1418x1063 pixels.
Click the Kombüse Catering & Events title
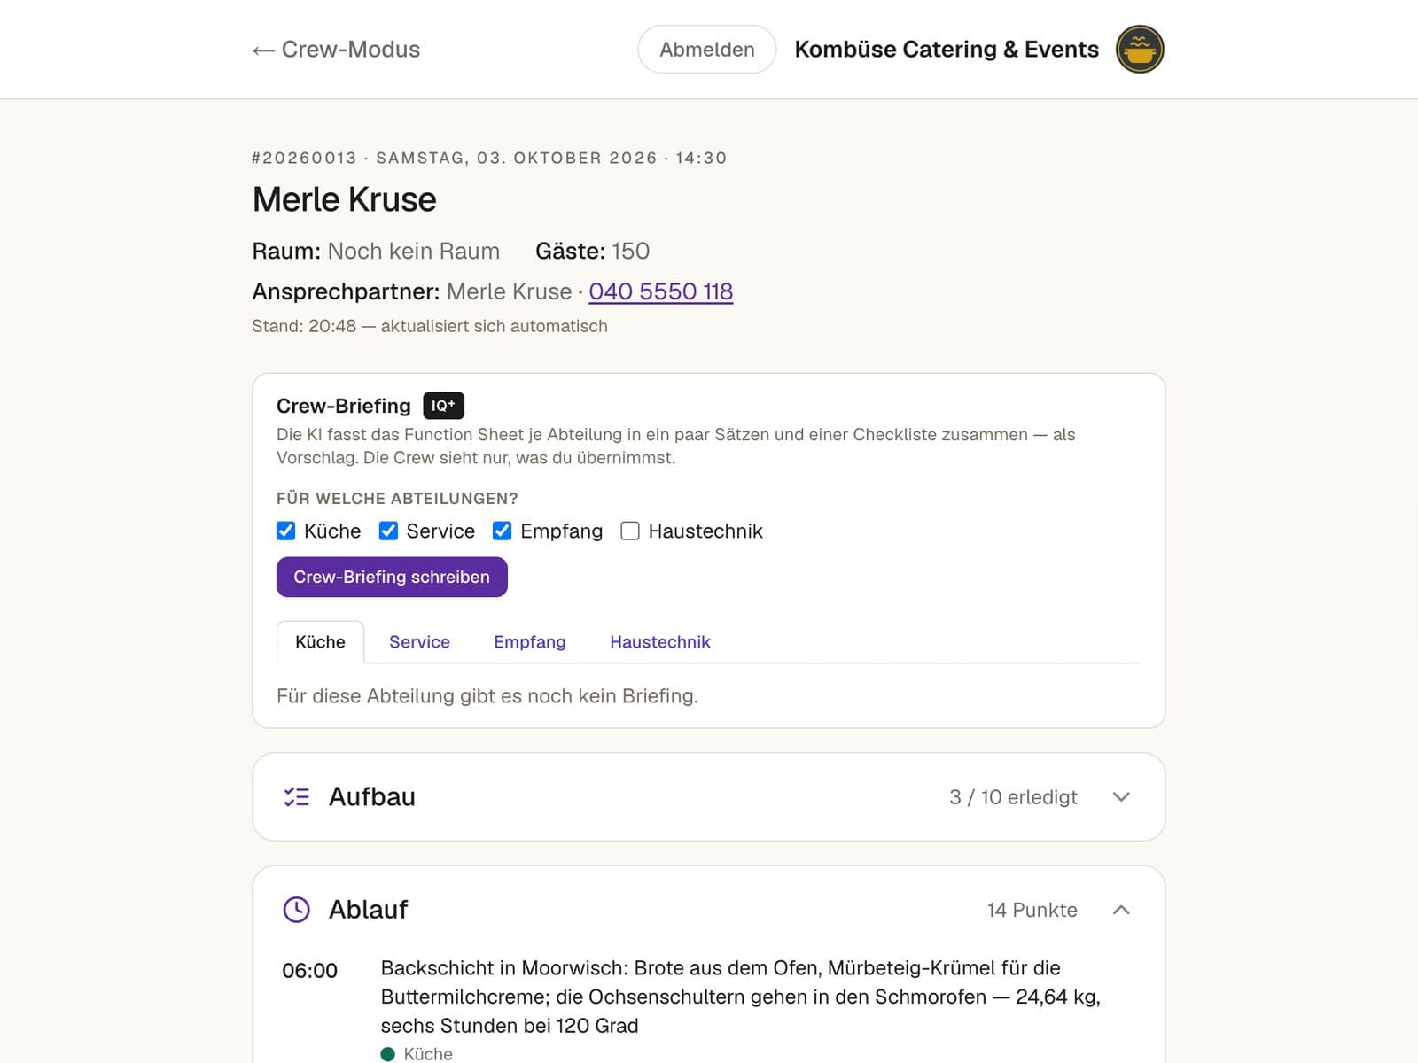coord(947,50)
